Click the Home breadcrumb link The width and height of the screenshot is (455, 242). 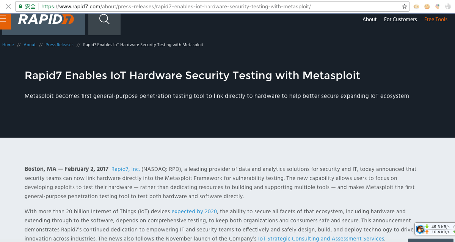[8, 45]
